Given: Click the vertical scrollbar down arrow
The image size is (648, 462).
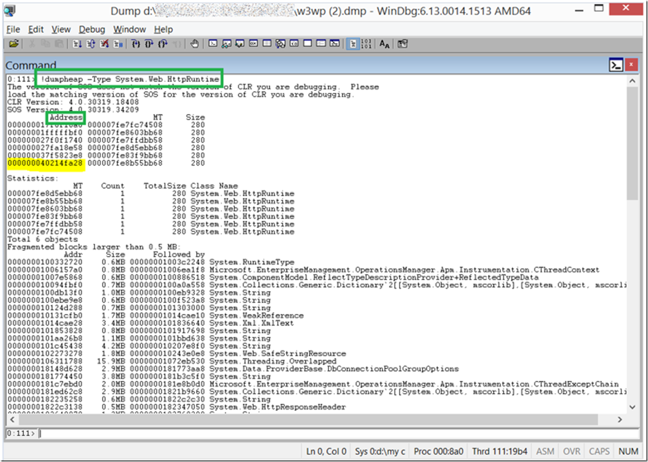Looking at the screenshot, I should click(x=632, y=407).
